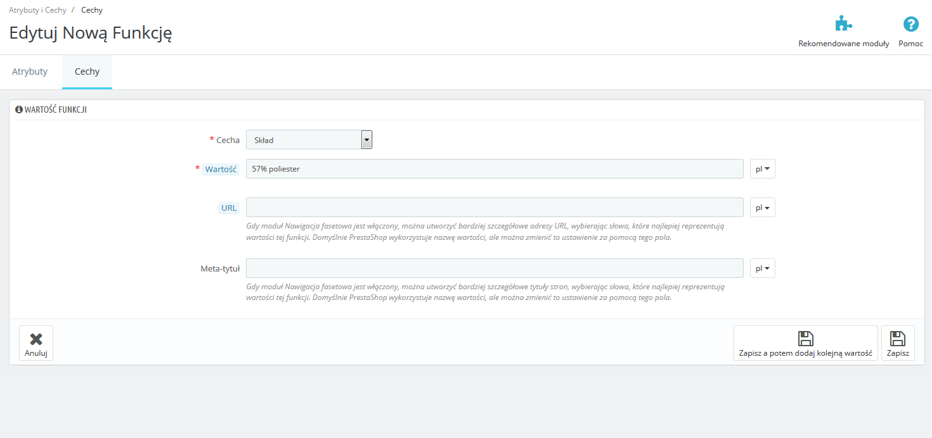The image size is (932, 438).
Task: Click the Zapisz floppy disk icon
Action: click(898, 339)
